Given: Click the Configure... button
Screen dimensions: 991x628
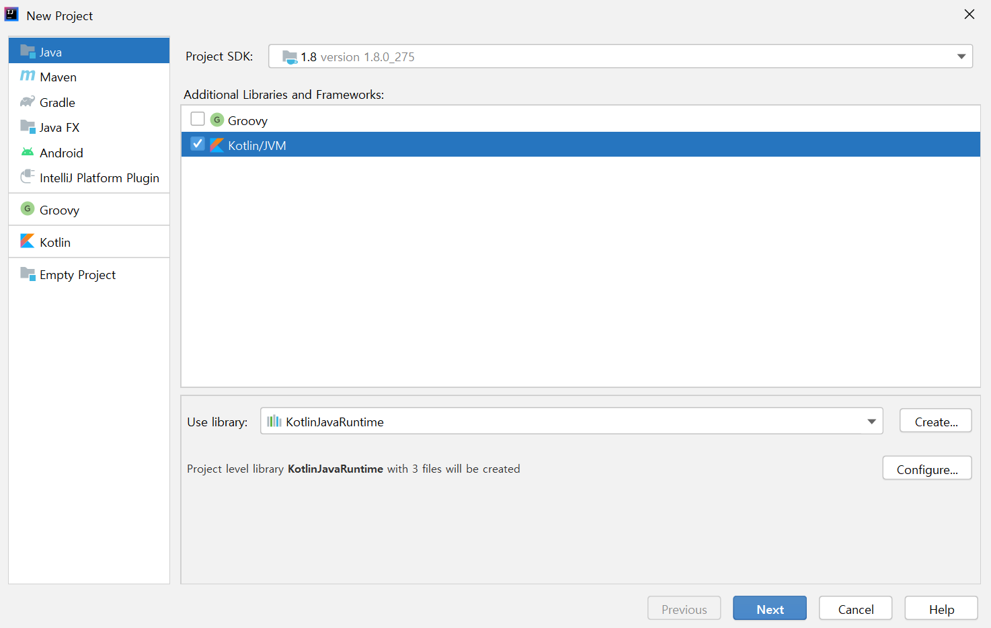Looking at the screenshot, I should [x=927, y=469].
